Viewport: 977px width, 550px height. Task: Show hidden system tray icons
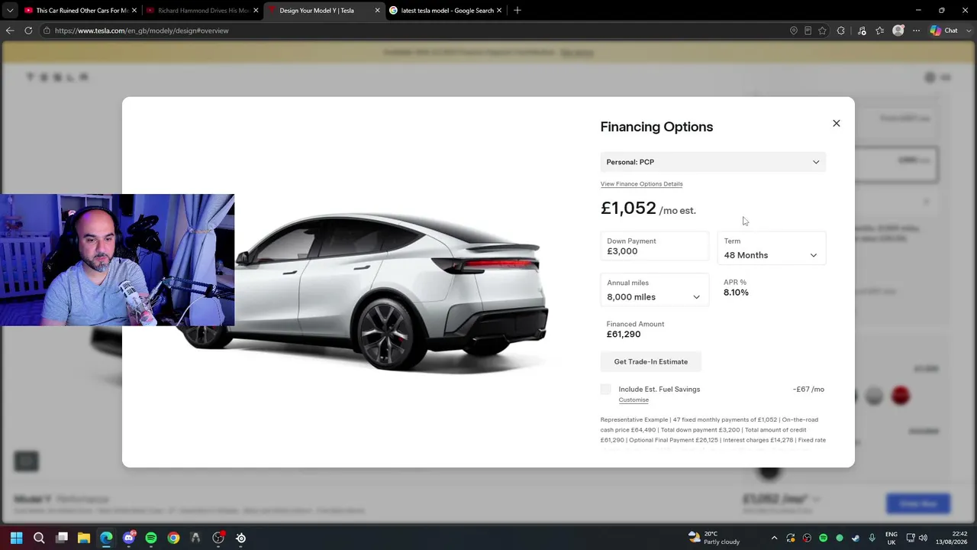pyautogui.click(x=774, y=538)
